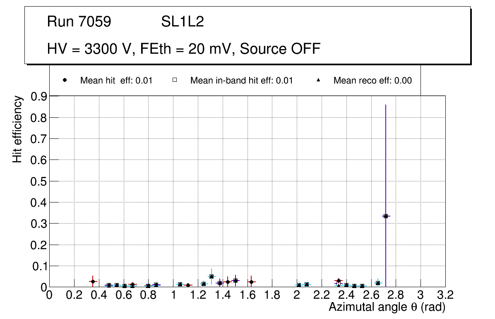
Task: Select the 0.5 tick label on the y-axis
Action: pyautogui.click(x=39, y=181)
